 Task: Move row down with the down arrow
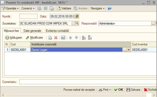tap(76, 38)
